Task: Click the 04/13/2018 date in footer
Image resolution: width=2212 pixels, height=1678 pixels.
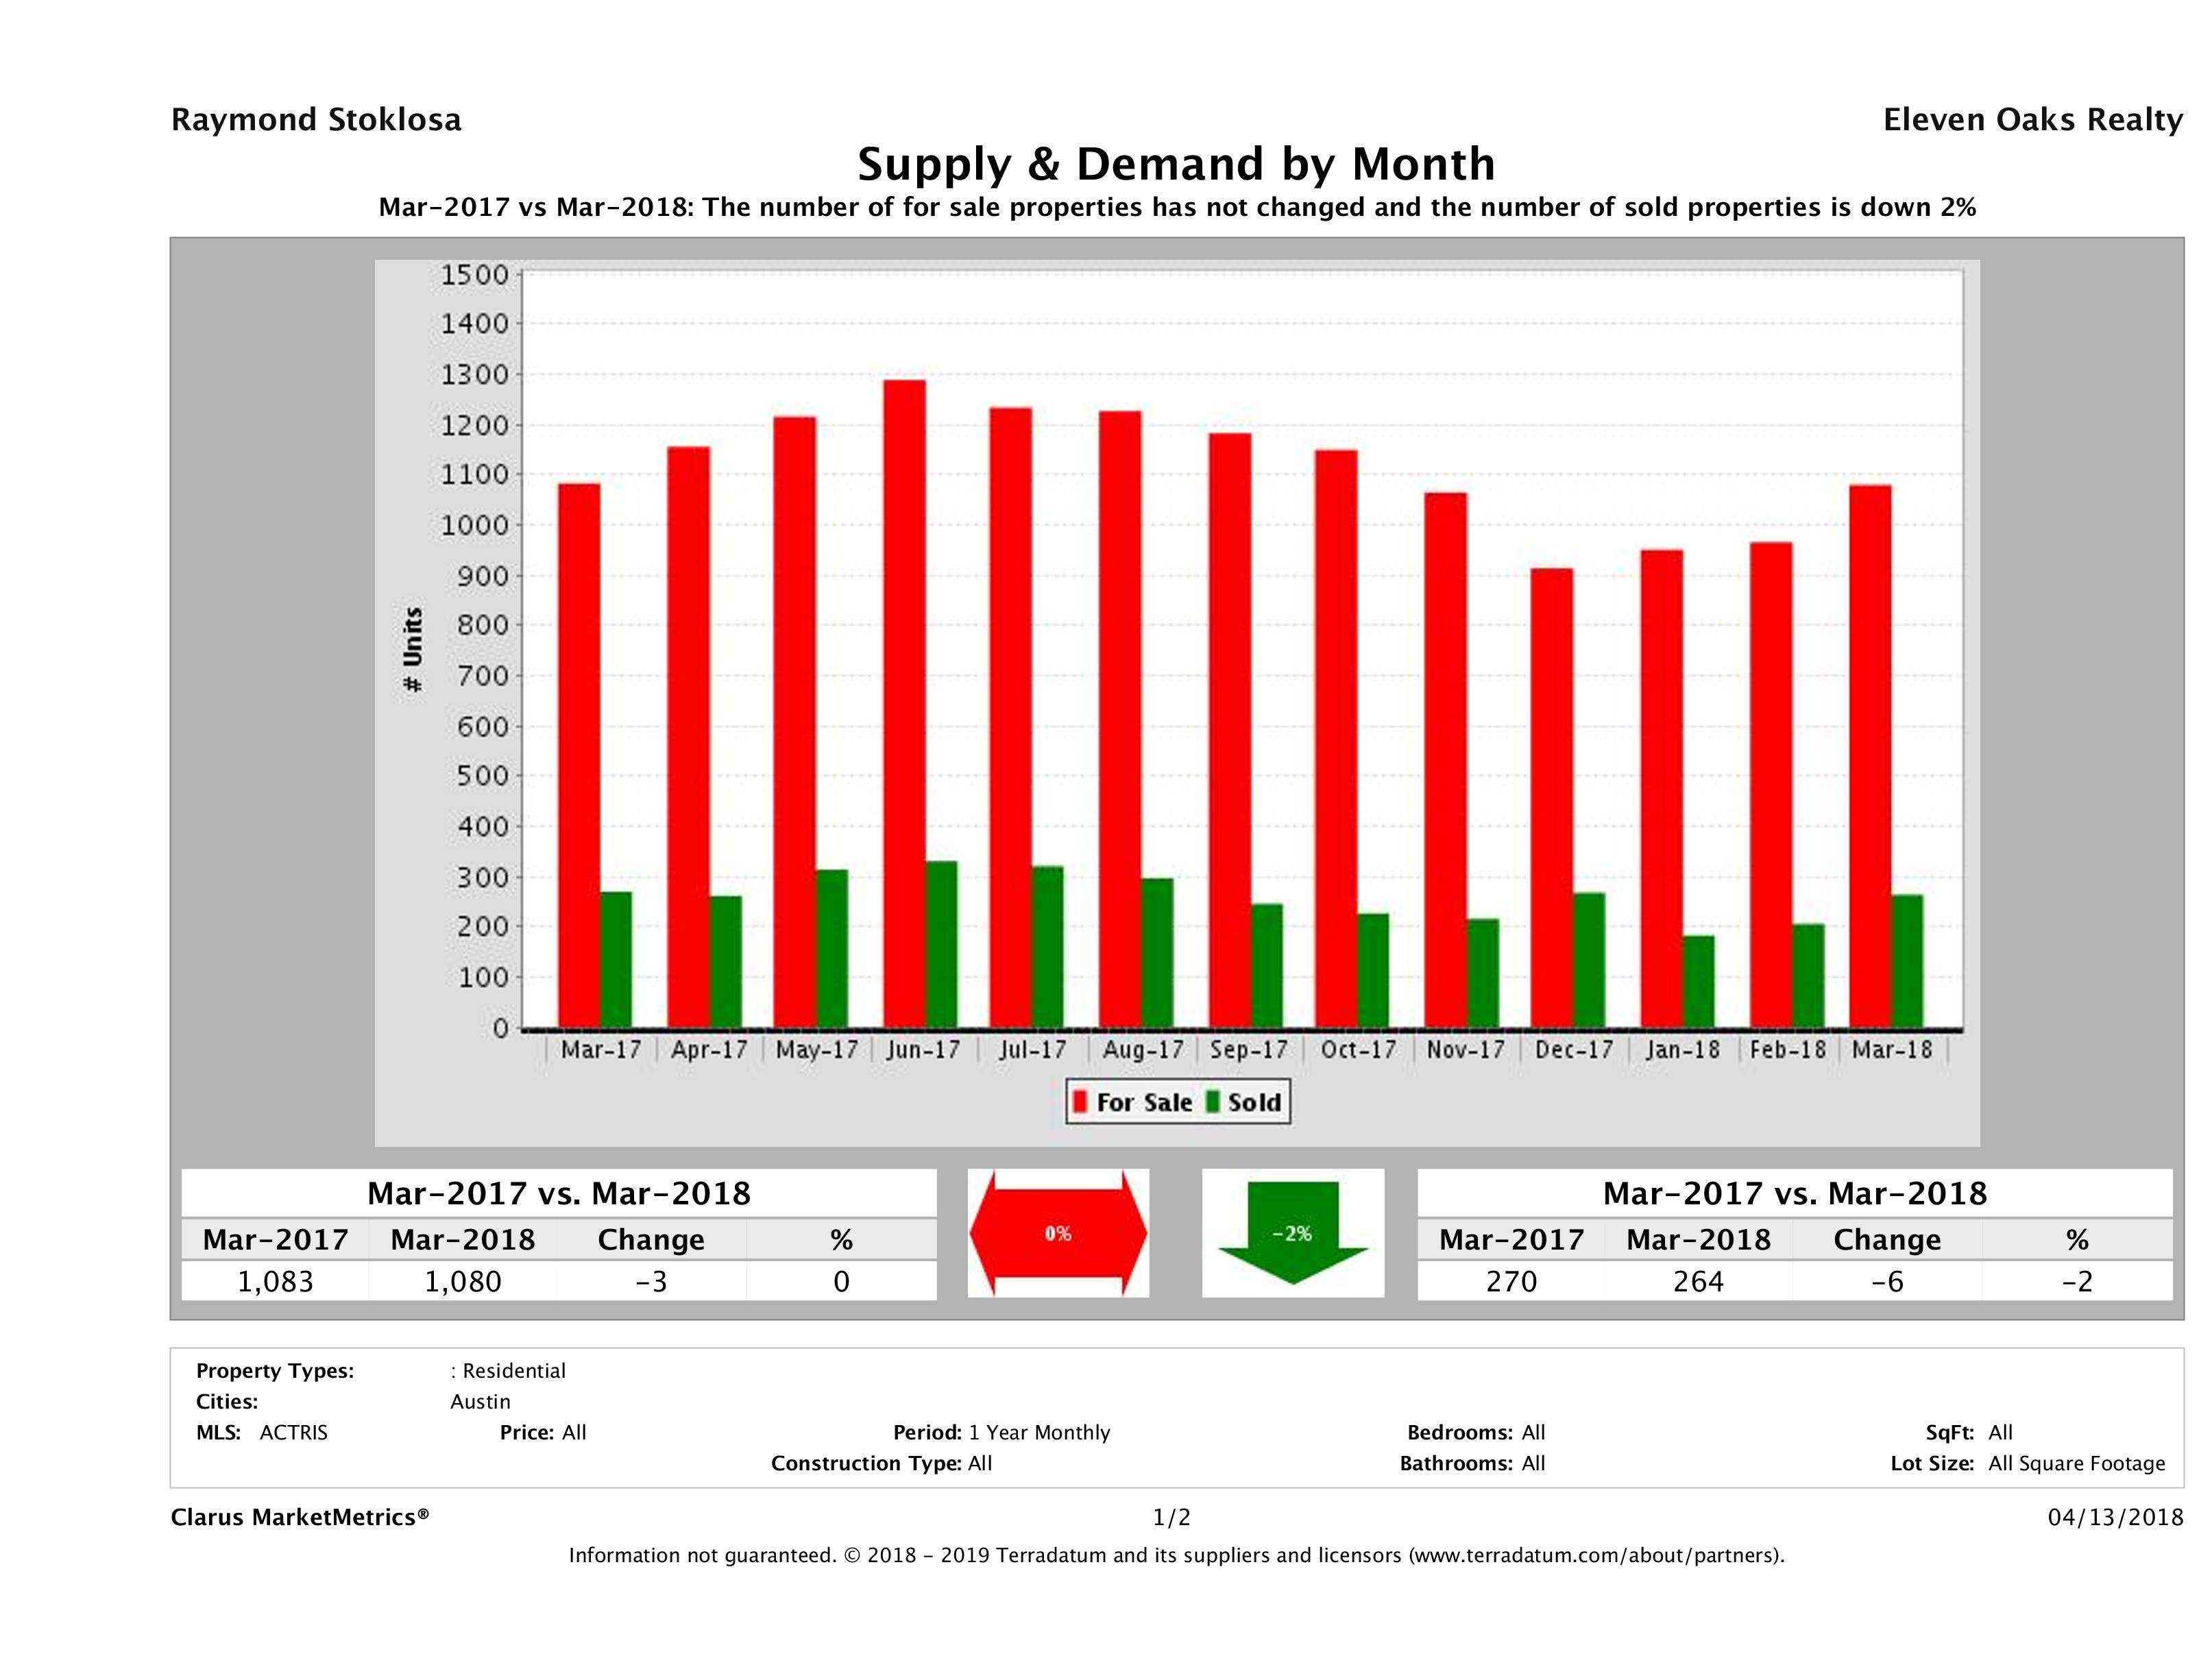Action: point(2115,1517)
